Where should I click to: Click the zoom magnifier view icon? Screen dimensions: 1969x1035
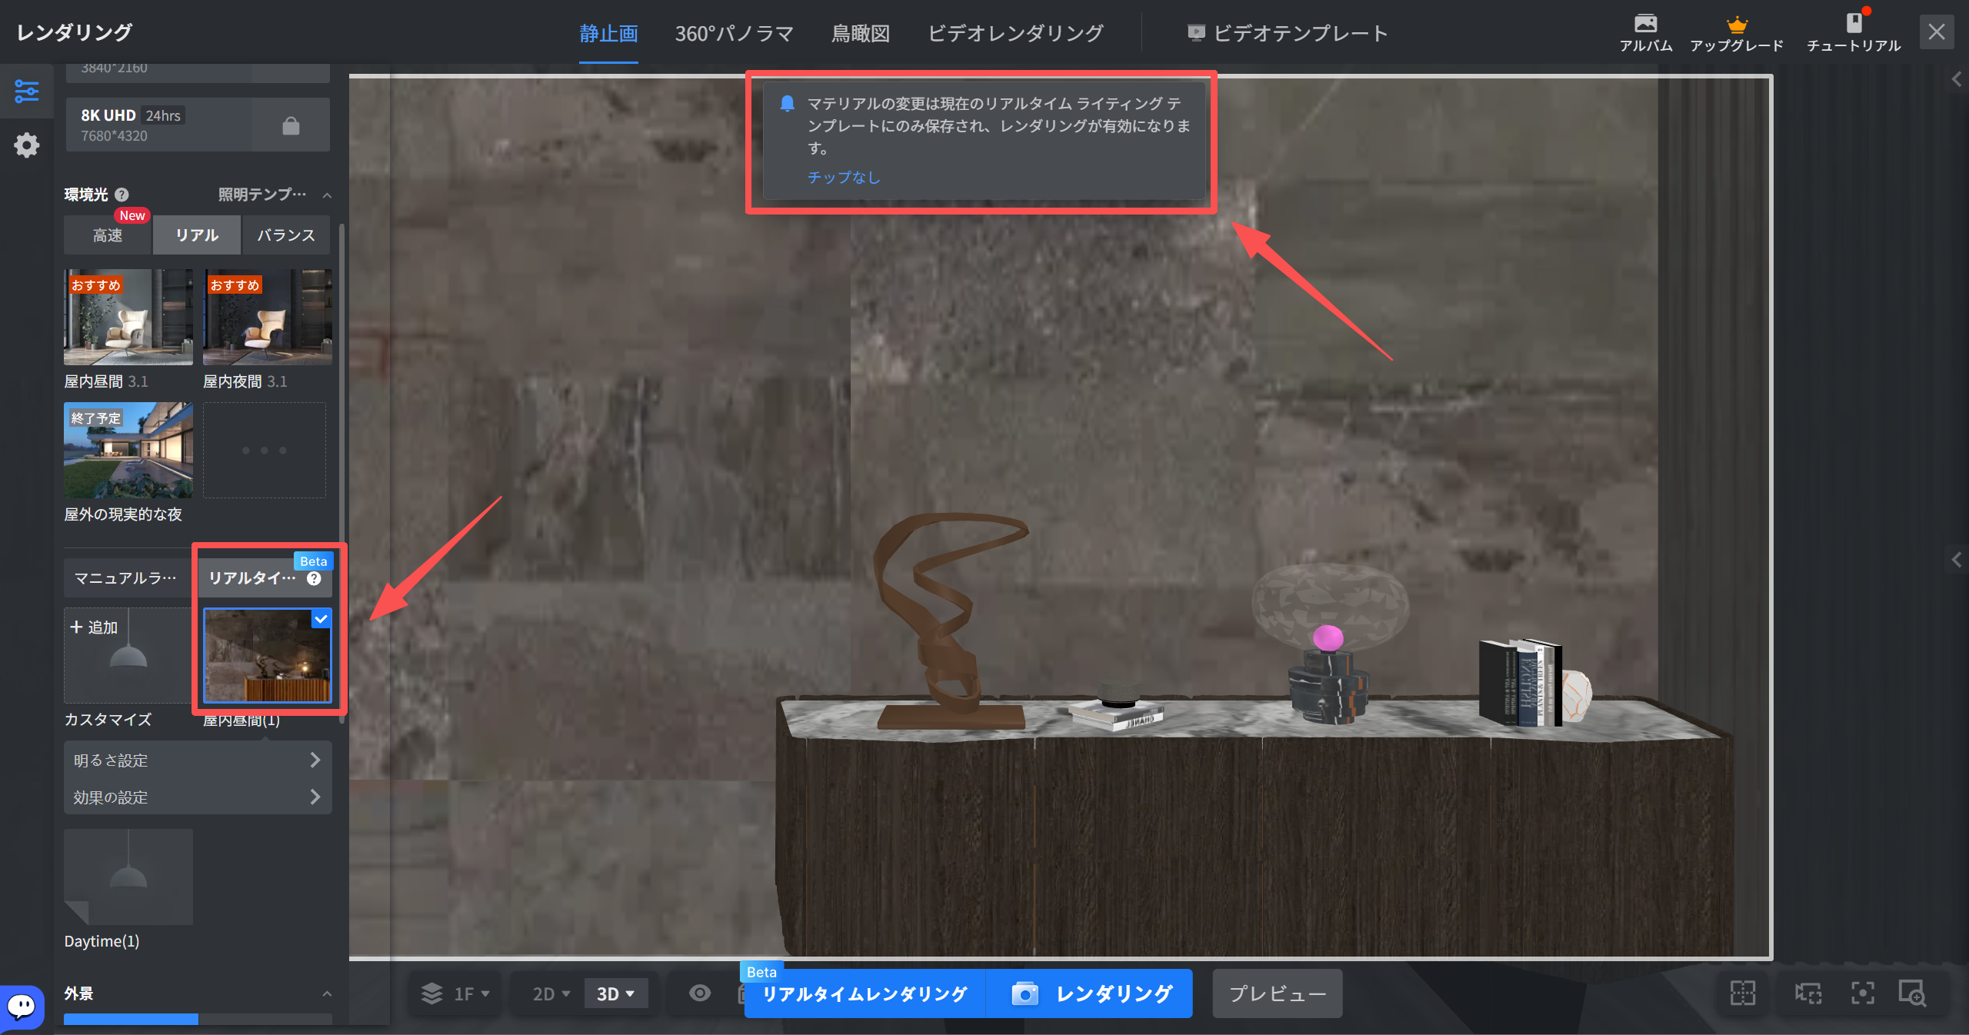1913,993
